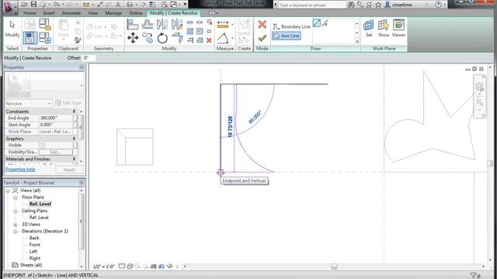Collapse the Floor Plans node
The image size is (497, 279).
click(x=16, y=198)
